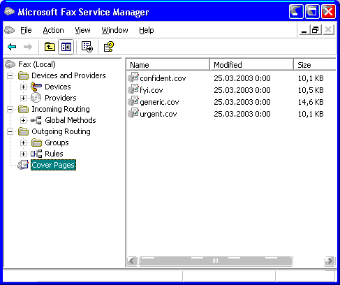The width and height of the screenshot is (340, 285).
Task: Click the Help toolbar icon
Action: 108,47
